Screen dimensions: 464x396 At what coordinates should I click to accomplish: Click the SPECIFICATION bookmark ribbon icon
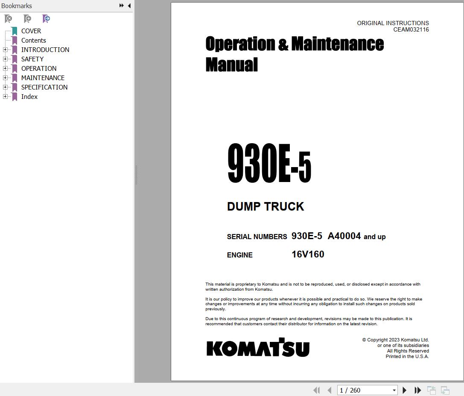(x=15, y=87)
